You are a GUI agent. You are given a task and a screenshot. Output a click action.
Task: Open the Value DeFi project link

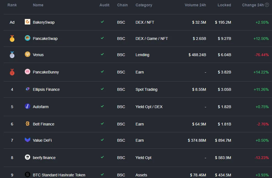click(x=42, y=140)
